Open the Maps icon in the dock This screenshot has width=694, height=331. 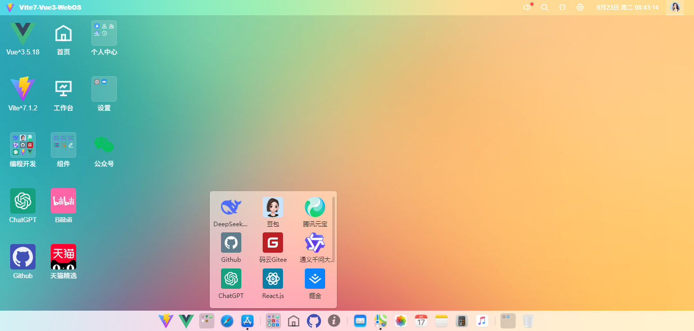(381, 321)
